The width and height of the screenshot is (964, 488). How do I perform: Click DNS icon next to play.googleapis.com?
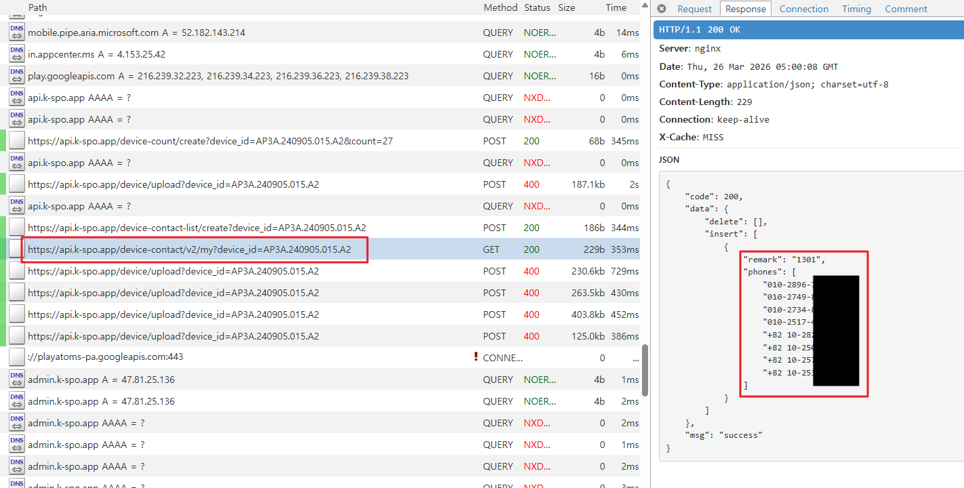(x=17, y=76)
